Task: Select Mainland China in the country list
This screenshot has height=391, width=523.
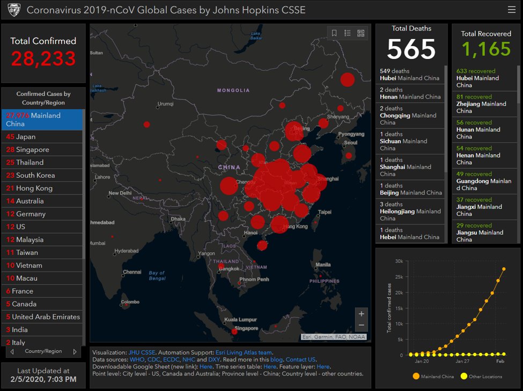Action: tap(42, 119)
